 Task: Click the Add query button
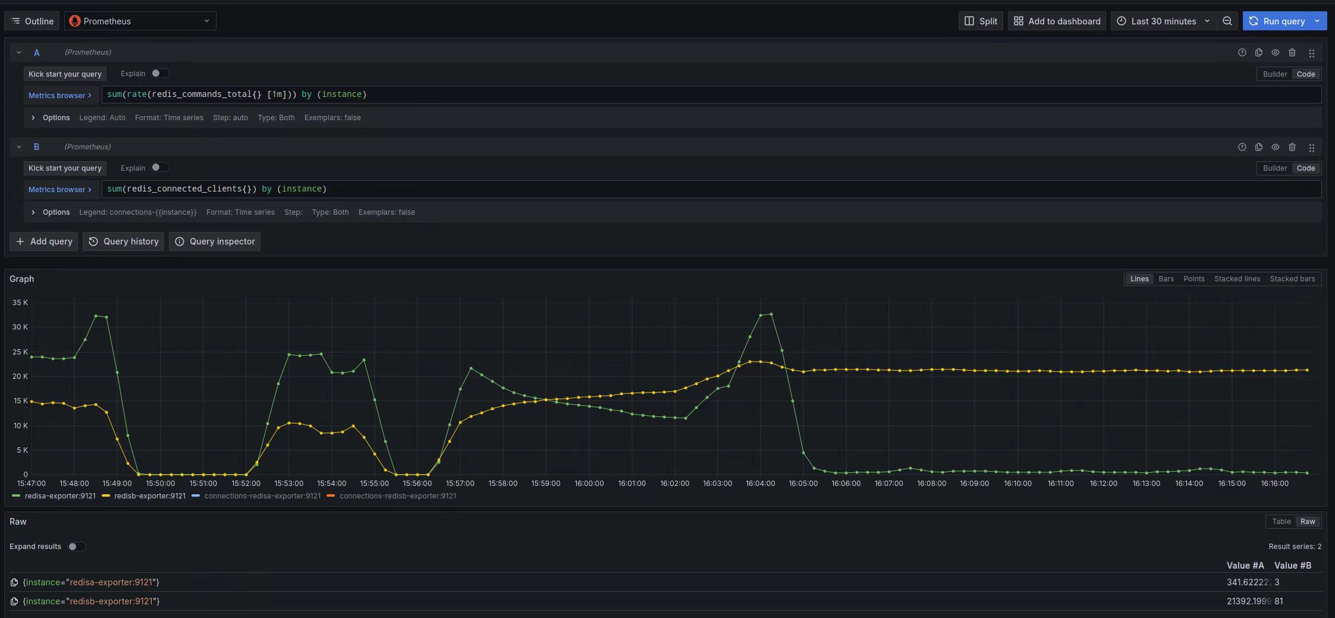[44, 241]
